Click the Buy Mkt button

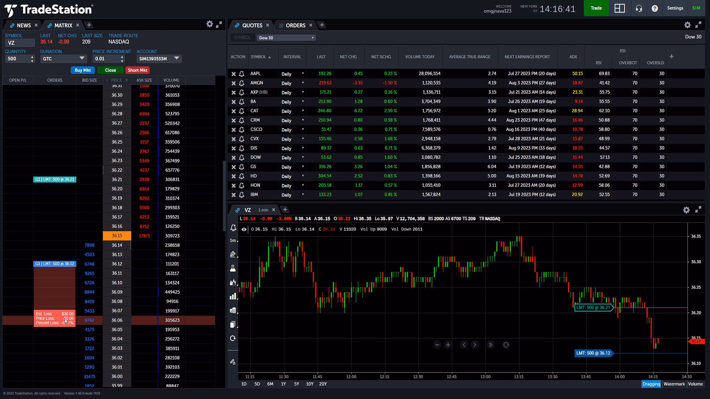click(x=82, y=70)
